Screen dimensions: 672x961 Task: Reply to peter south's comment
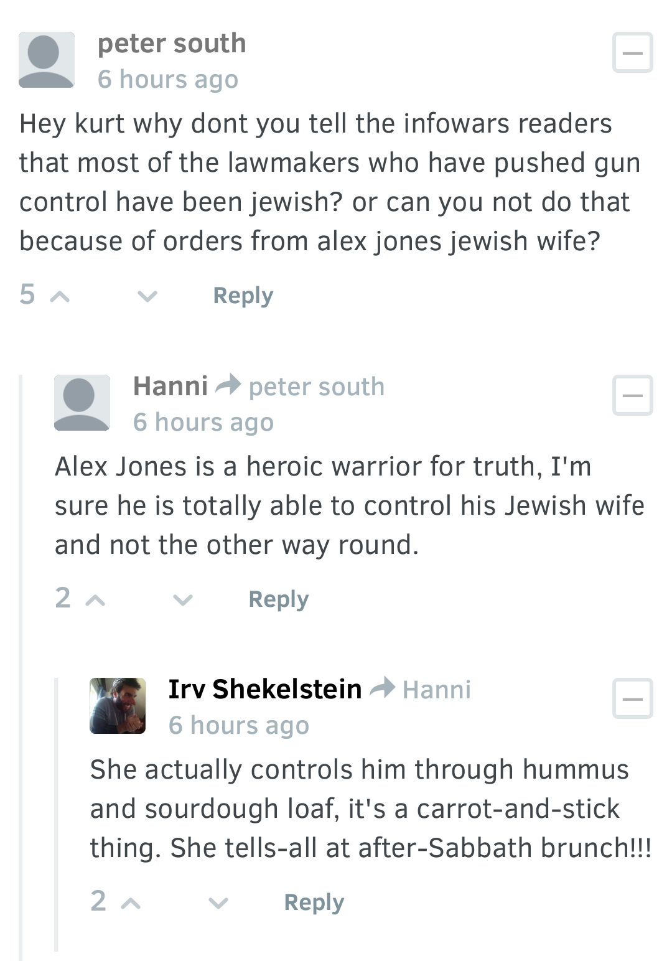coord(243,296)
